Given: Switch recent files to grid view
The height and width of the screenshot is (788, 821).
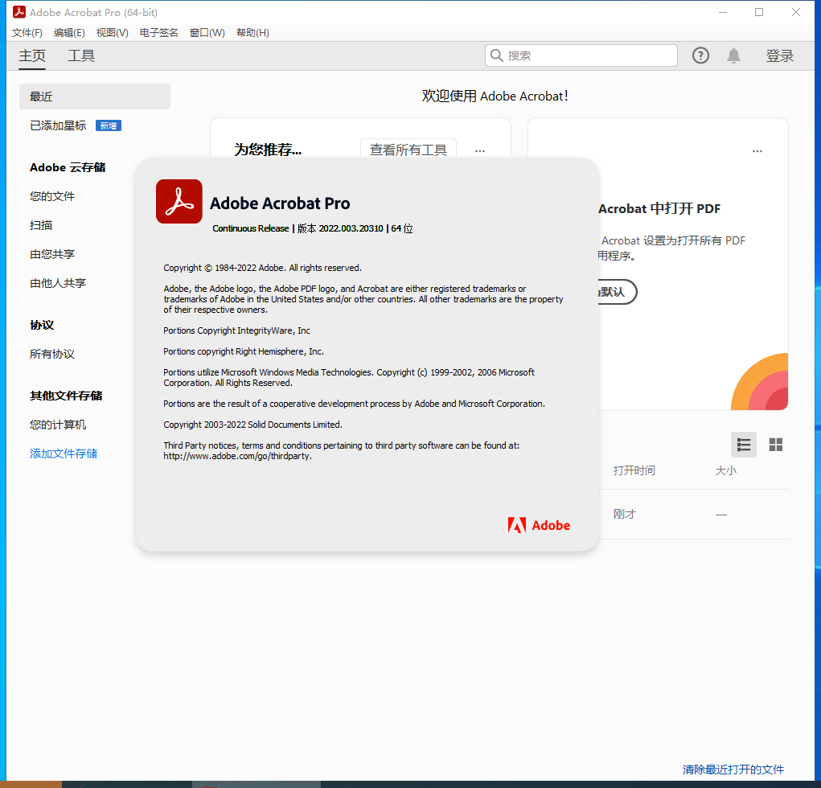Looking at the screenshot, I should click(x=775, y=445).
